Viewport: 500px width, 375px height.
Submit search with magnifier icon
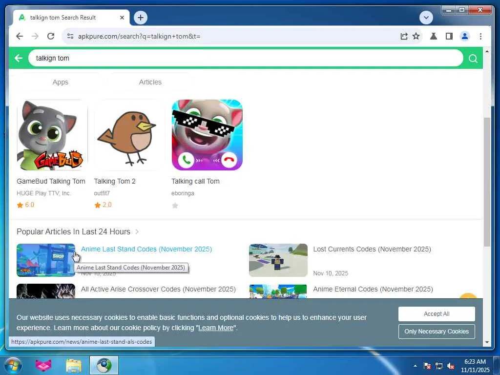[x=473, y=59]
